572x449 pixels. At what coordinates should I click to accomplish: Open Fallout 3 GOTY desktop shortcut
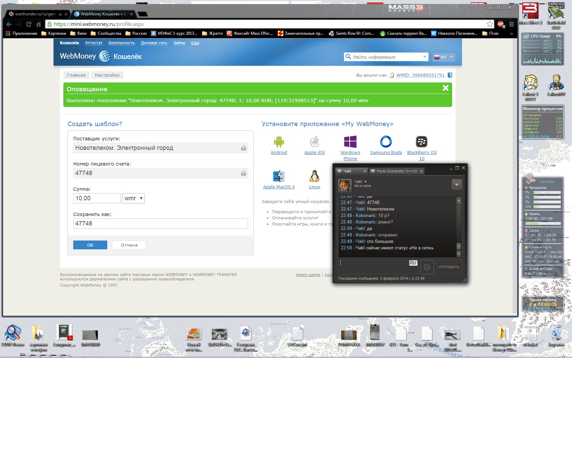pos(530,88)
